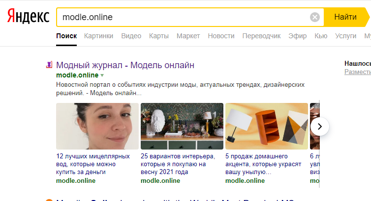371x201 pixels.
Task: Open the Видео tab
Action: point(131,36)
